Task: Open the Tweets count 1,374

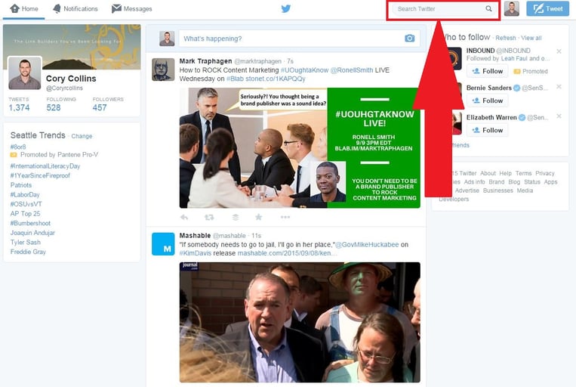Action: coord(19,104)
